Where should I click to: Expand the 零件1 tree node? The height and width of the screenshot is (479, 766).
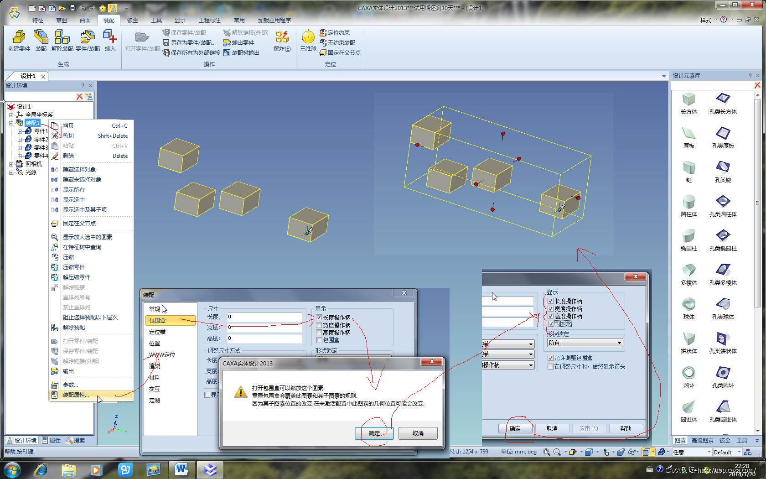[20, 131]
